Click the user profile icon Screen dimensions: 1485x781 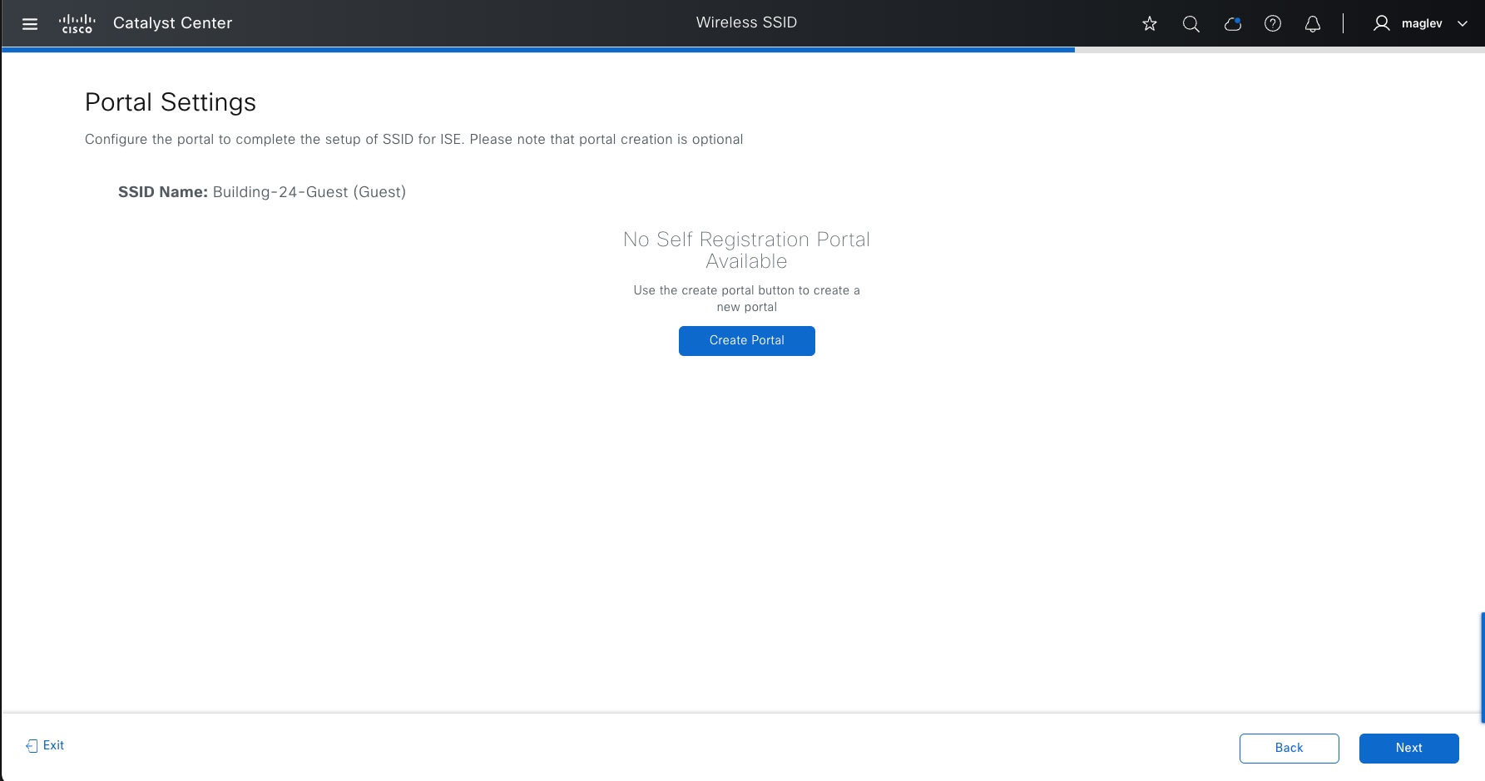pyautogui.click(x=1382, y=24)
